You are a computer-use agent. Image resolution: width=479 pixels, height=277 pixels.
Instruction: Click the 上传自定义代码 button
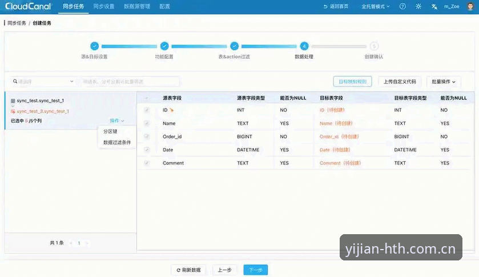[x=400, y=82]
